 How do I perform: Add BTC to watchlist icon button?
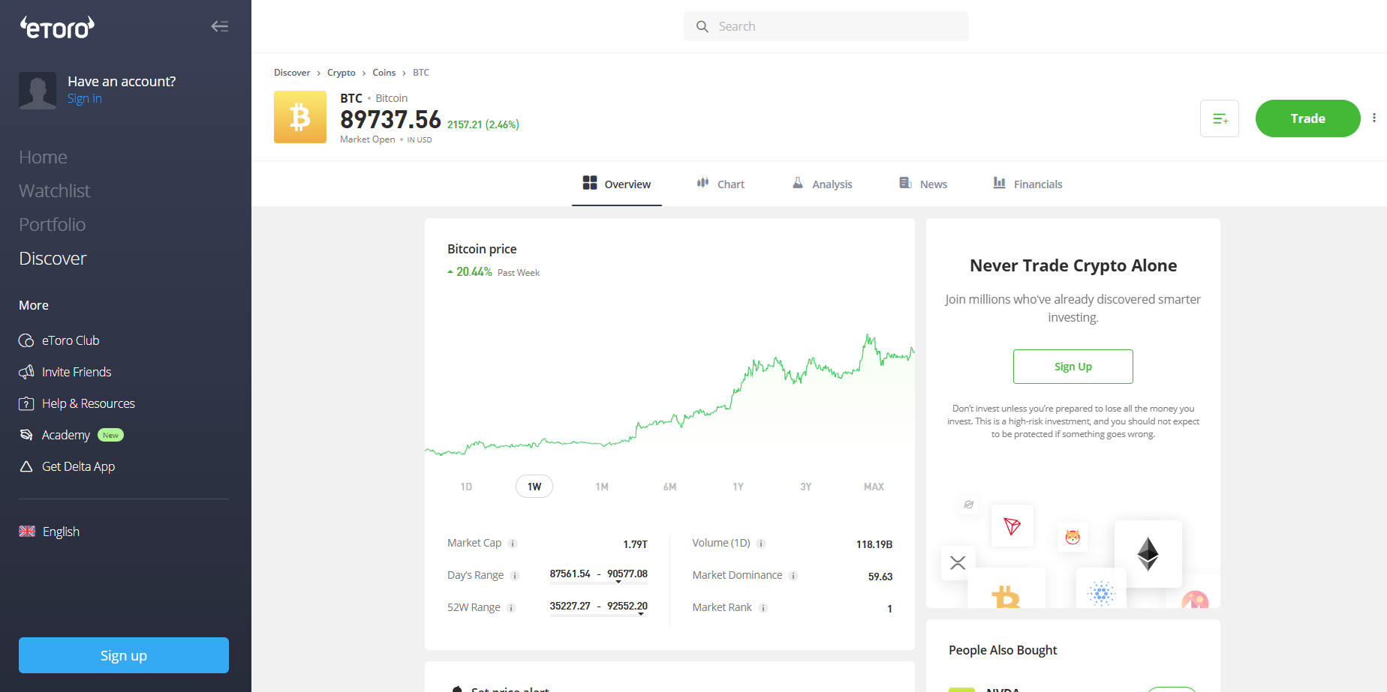1220,118
